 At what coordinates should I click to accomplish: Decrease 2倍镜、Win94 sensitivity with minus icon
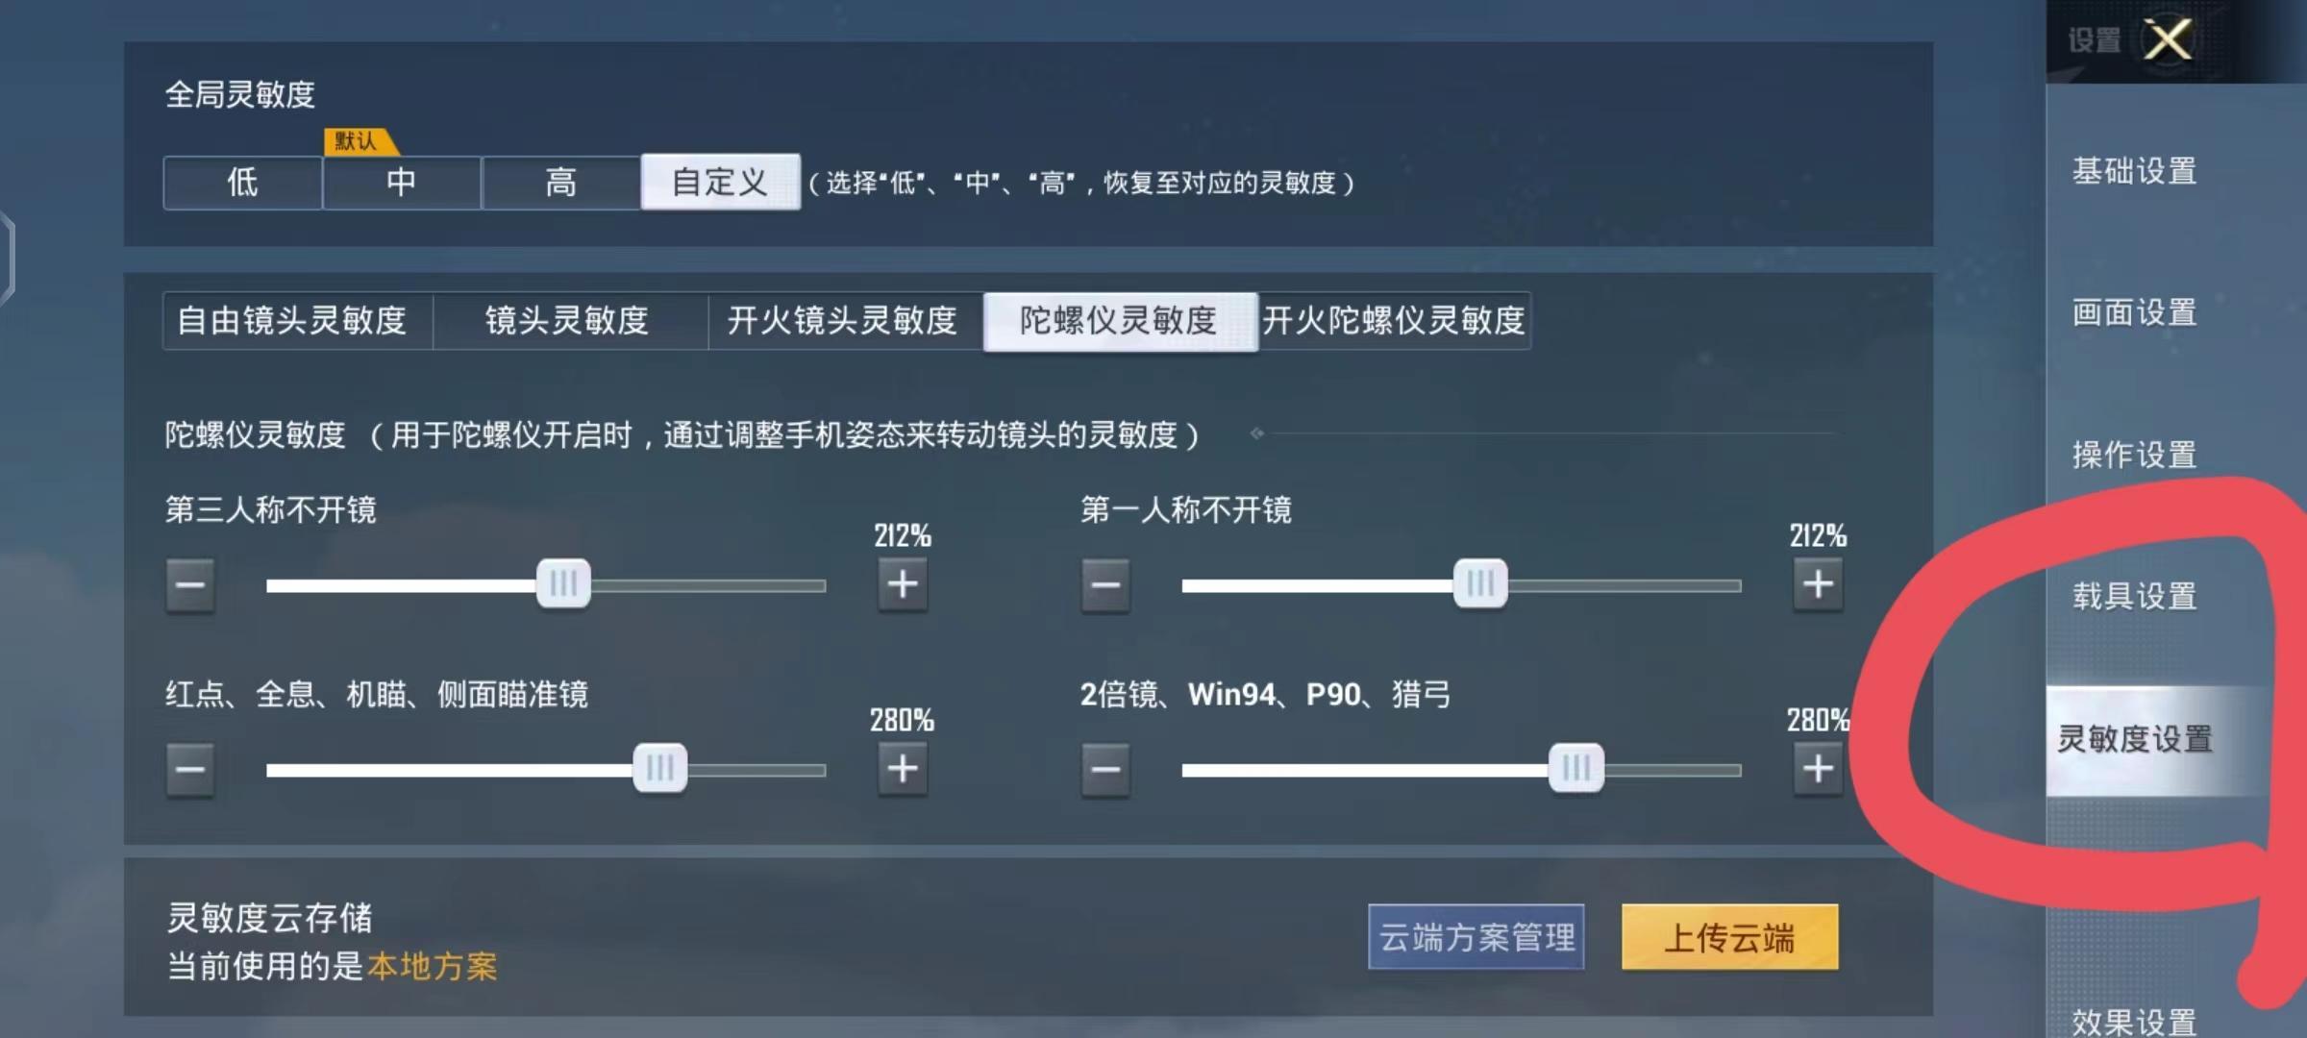[1106, 769]
